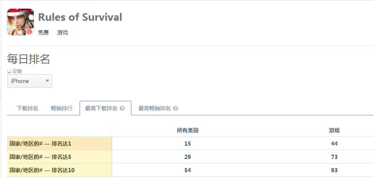The height and width of the screenshot is (178, 374).
Task: Select the 排名达10 row label
Action: (x=42, y=170)
